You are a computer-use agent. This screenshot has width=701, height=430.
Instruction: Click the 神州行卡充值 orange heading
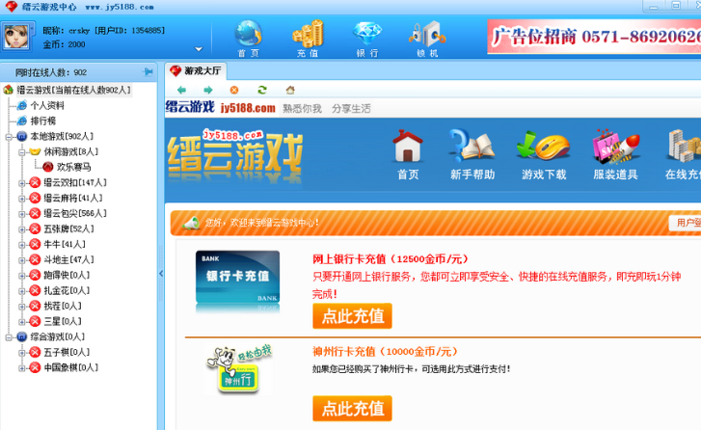click(x=386, y=352)
